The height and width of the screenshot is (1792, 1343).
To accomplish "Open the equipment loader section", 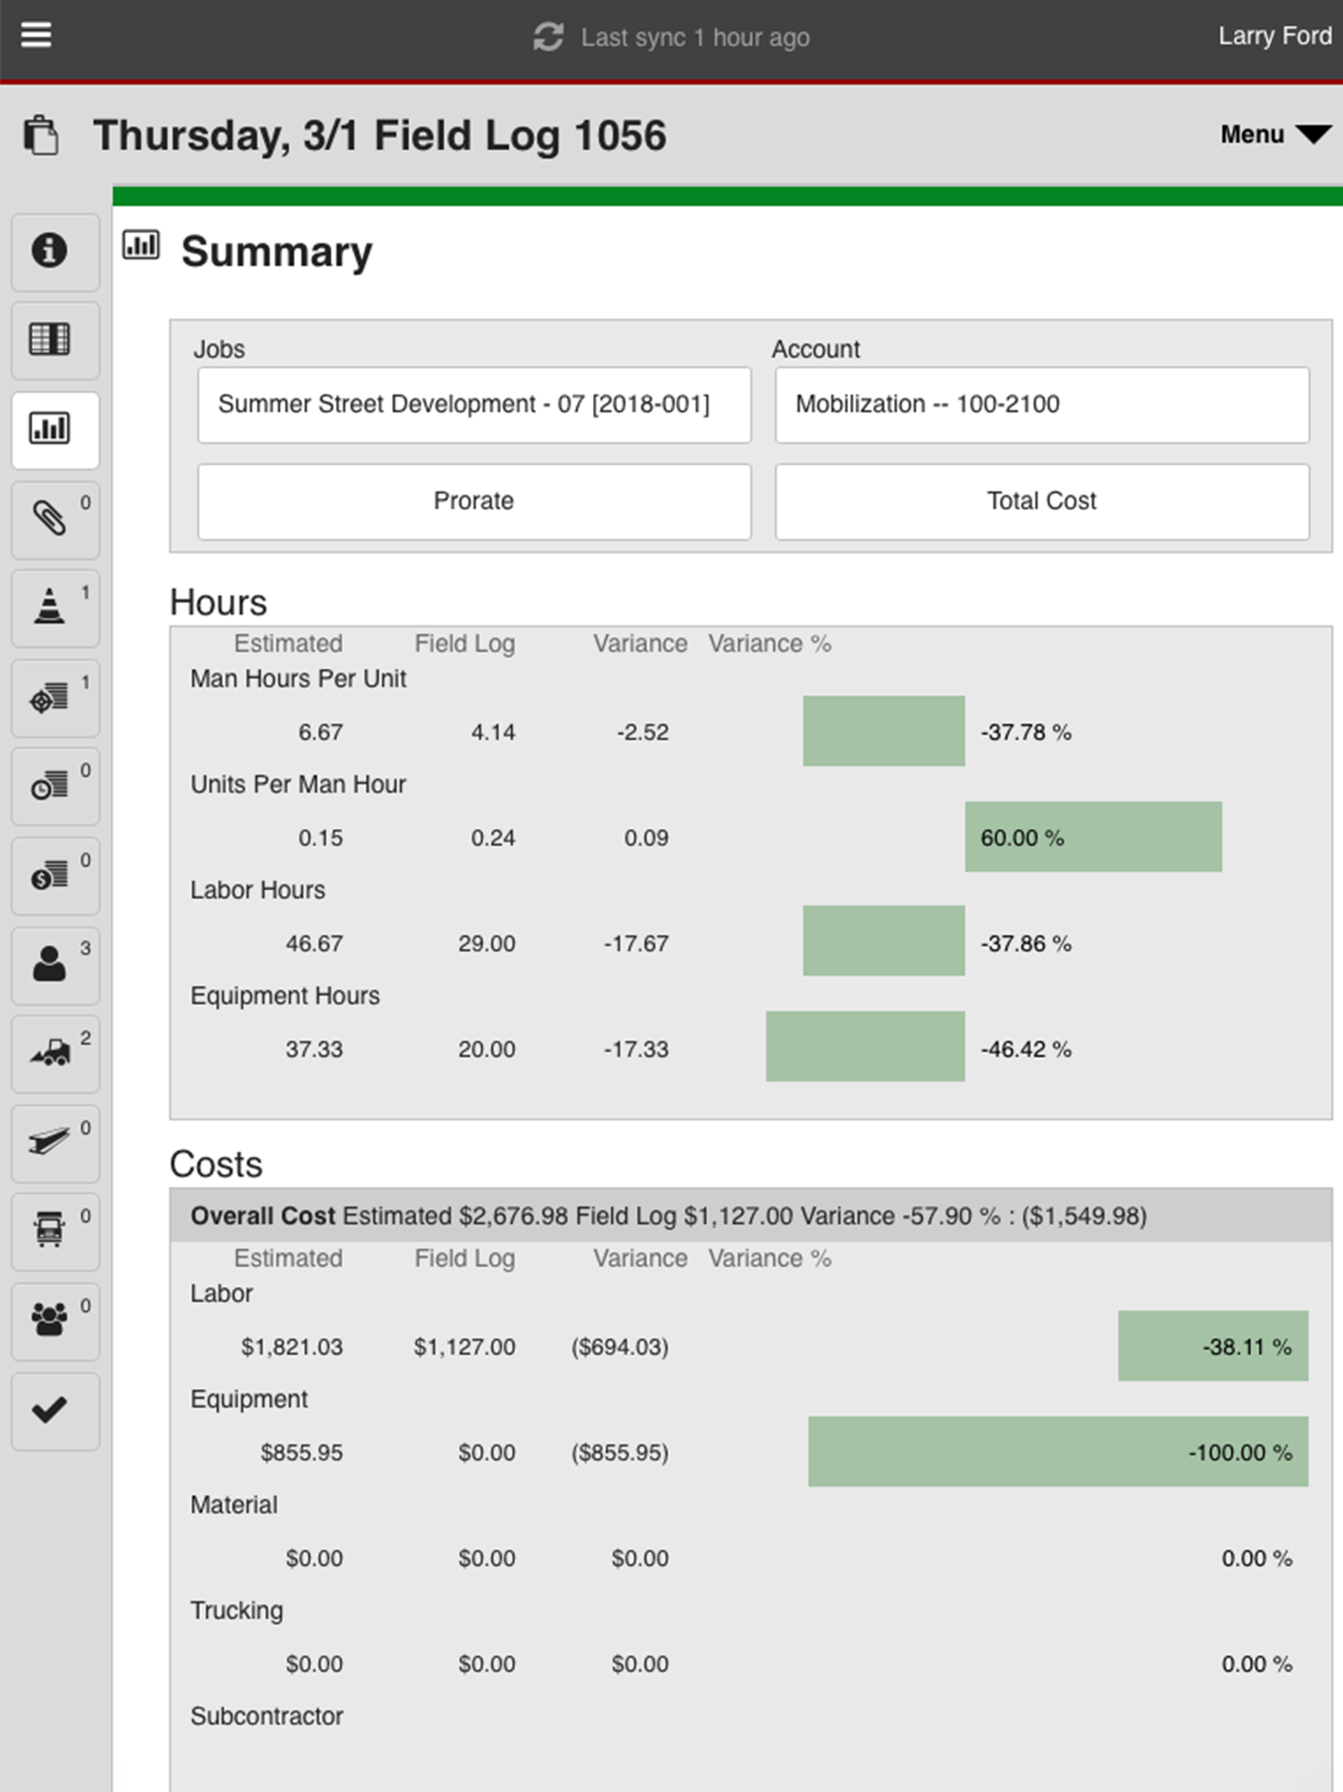I will [55, 1054].
